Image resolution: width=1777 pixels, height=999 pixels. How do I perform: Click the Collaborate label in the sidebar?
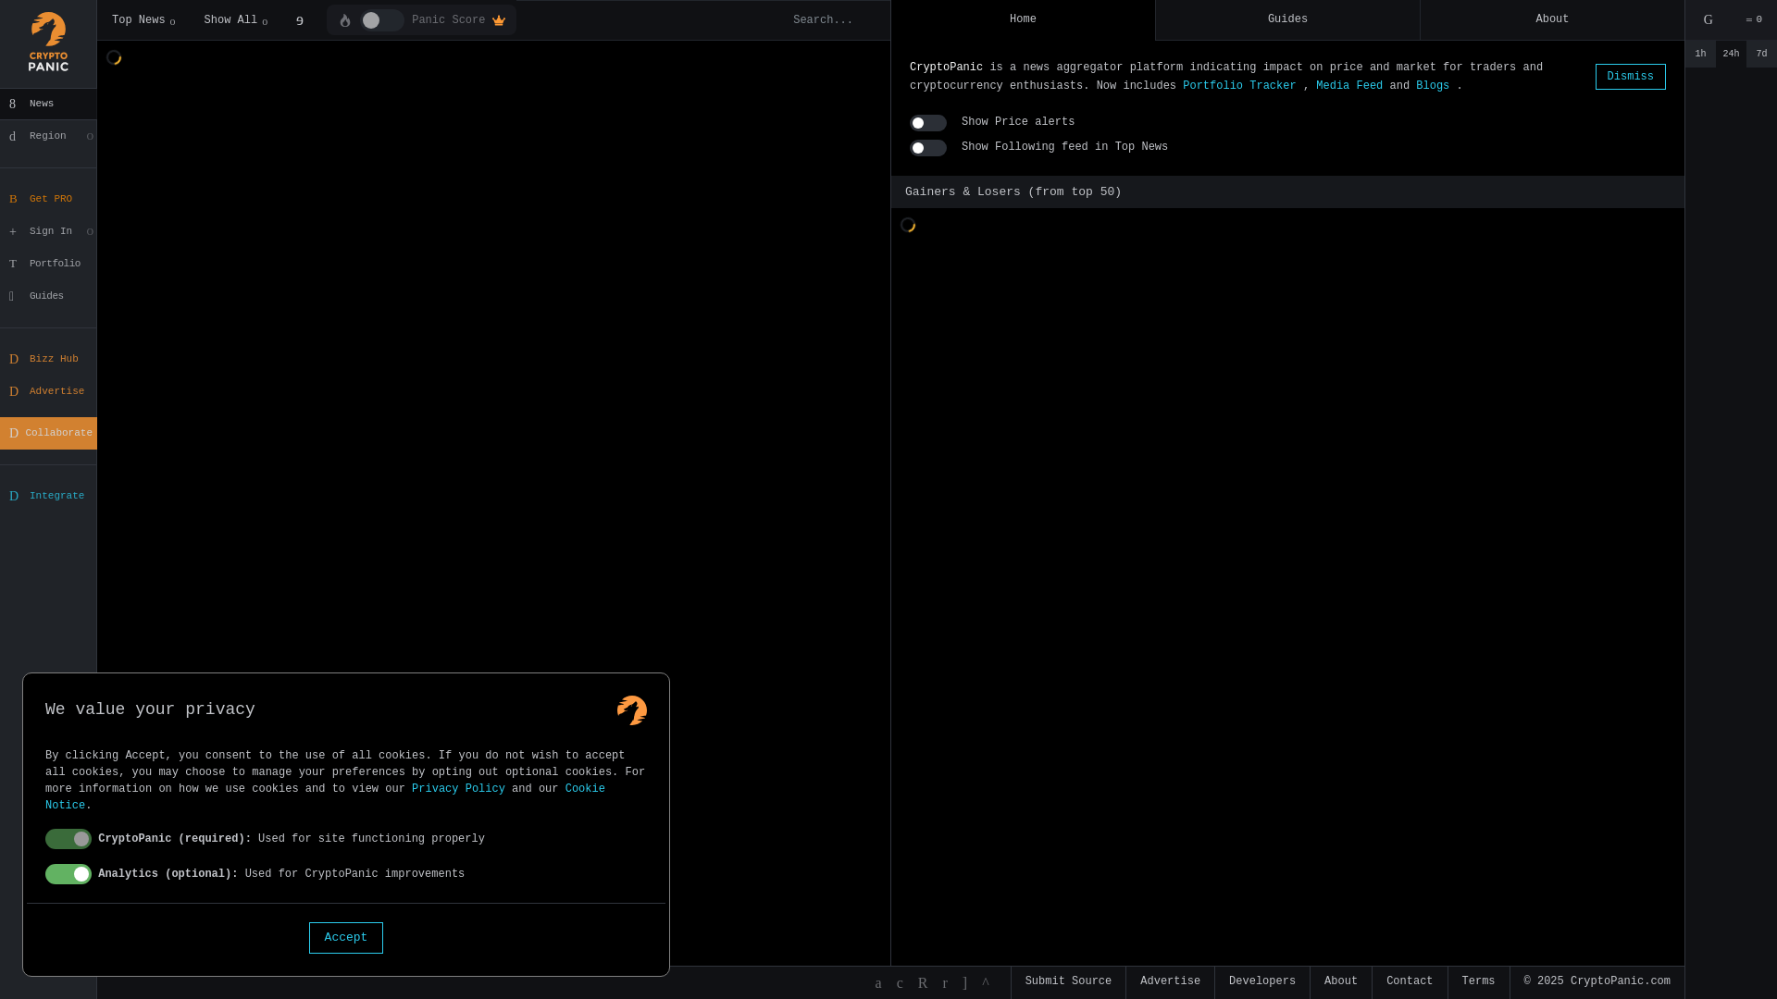click(x=58, y=434)
